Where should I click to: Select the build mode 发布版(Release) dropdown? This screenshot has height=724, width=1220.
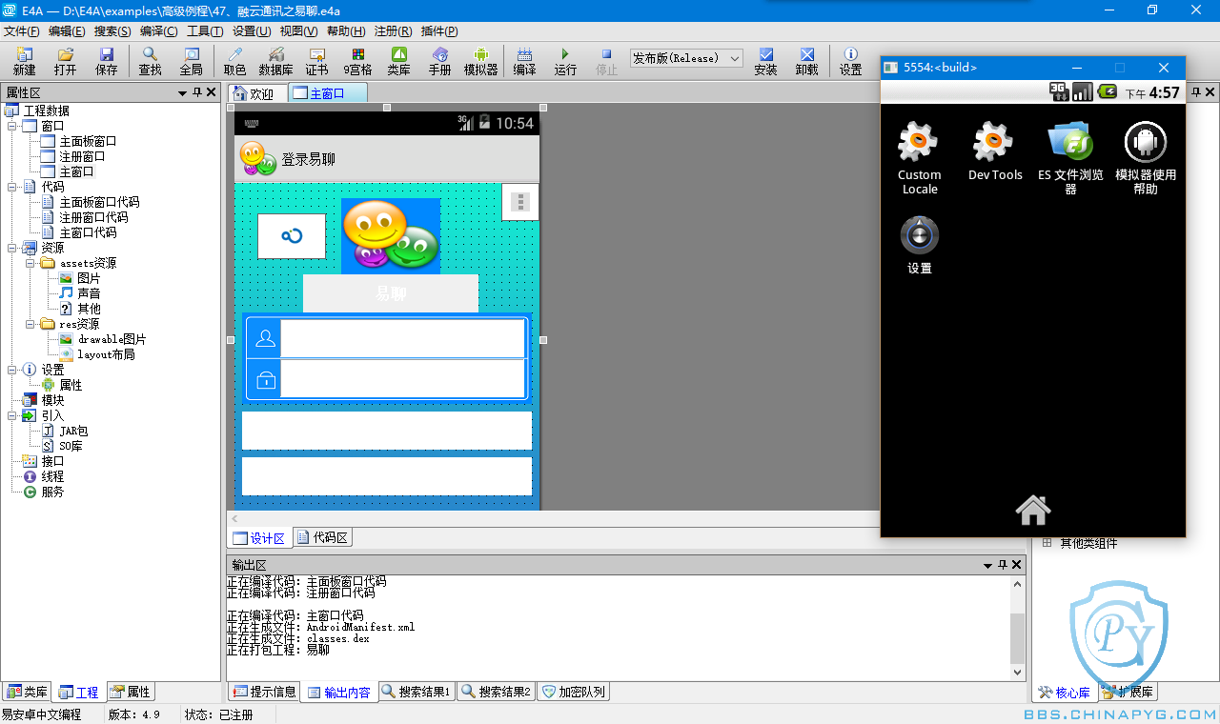686,58
